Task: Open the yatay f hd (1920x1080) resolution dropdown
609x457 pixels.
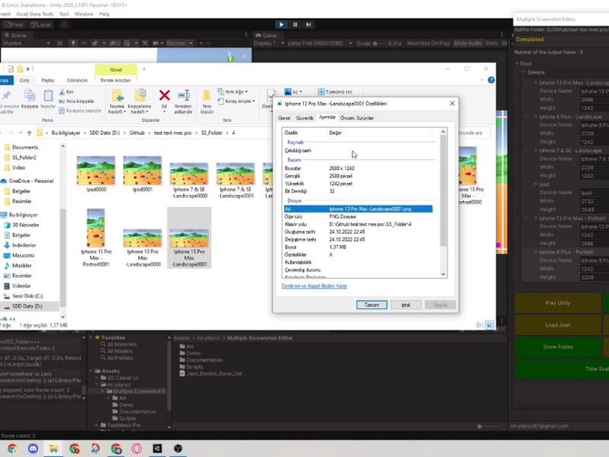Action: click(320, 43)
